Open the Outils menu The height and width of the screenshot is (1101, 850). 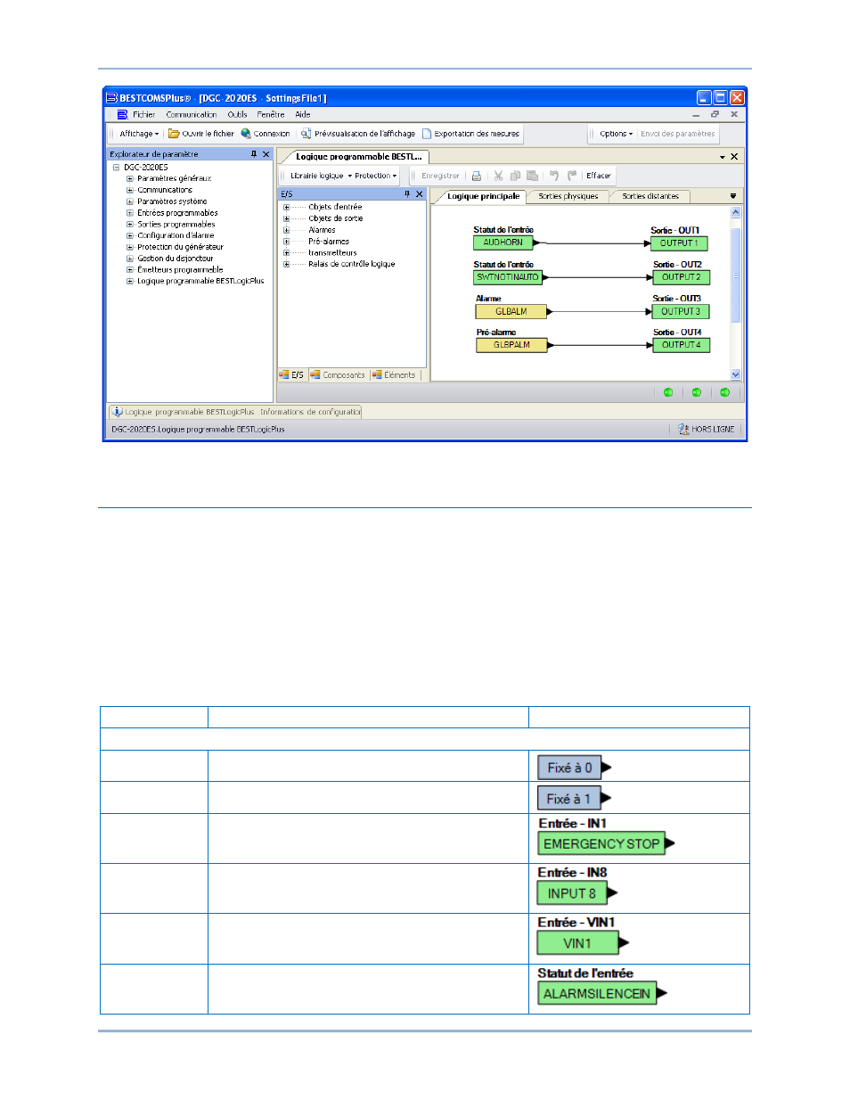(238, 115)
